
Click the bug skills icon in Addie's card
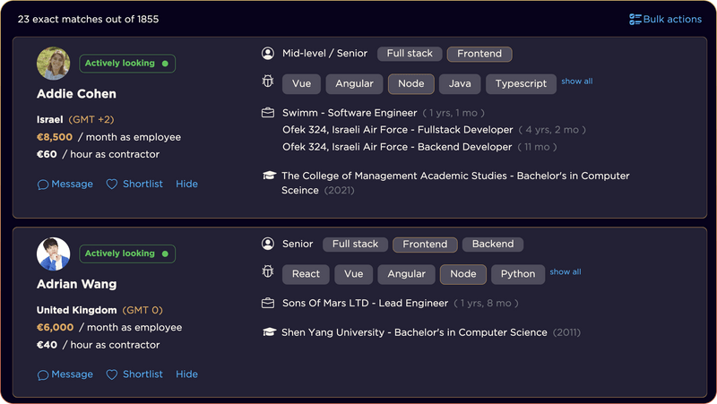pos(267,82)
